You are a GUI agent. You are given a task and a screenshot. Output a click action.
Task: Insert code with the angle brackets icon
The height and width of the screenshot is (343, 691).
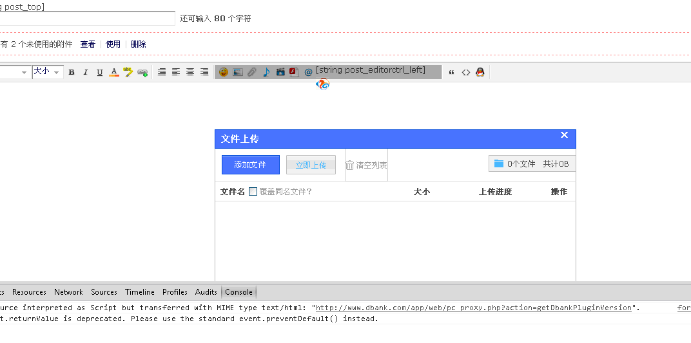click(x=466, y=73)
